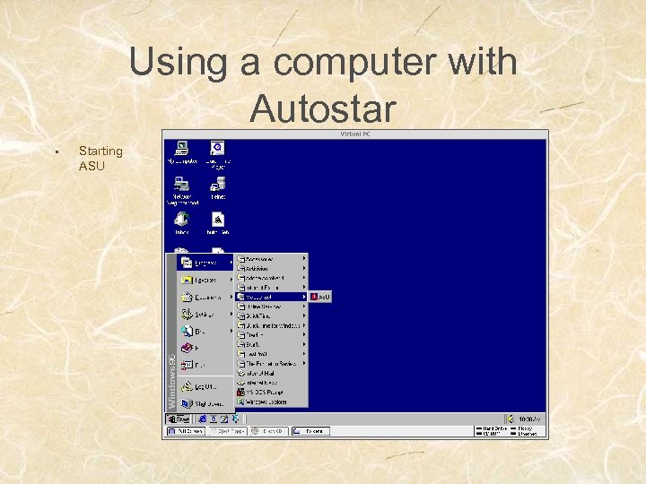Click the ASU red icon in submenu
The width and height of the screenshot is (646, 484).
tap(314, 297)
